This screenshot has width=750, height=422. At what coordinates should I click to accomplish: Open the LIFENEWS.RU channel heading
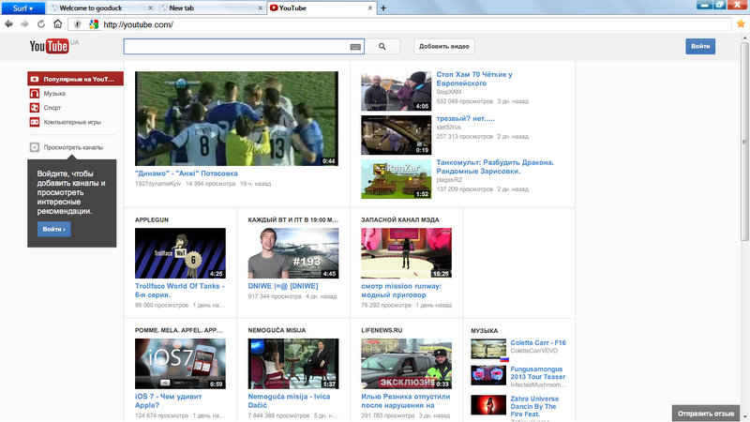[382, 331]
